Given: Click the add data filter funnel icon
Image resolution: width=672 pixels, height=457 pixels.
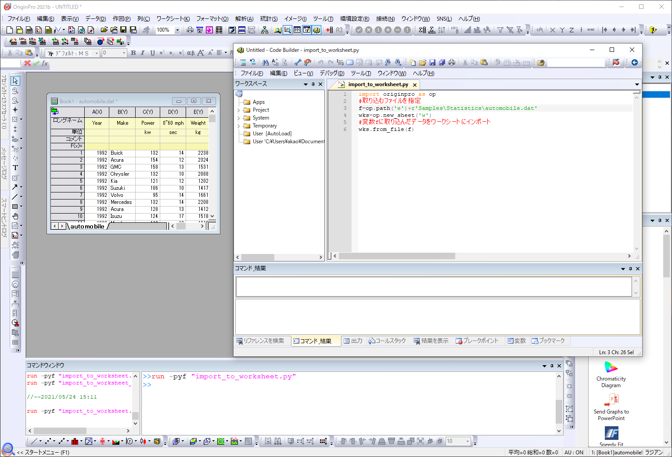Looking at the screenshot, I should (x=500, y=30).
